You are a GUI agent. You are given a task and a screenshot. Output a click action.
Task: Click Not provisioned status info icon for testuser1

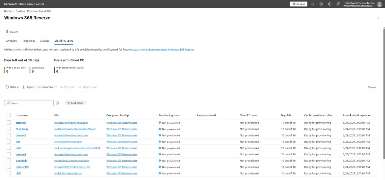(x=160, y=154)
